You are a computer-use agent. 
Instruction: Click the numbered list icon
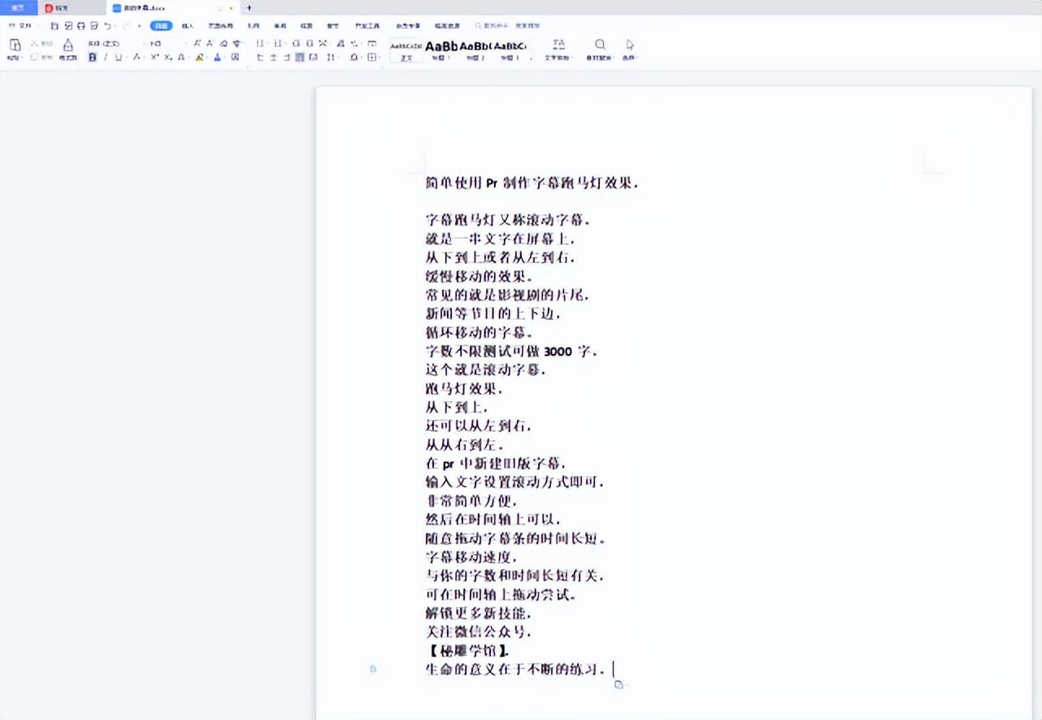[x=278, y=43]
